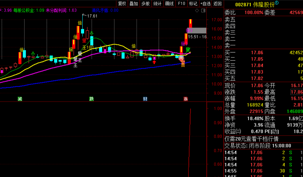Click the 委差 label
The width and height of the screenshot is (303, 177).
coord(270,13)
